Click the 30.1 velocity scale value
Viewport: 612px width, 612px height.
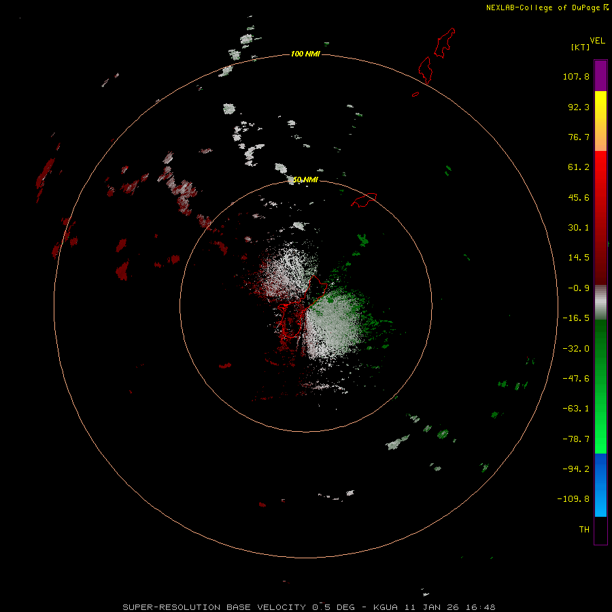coord(579,228)
